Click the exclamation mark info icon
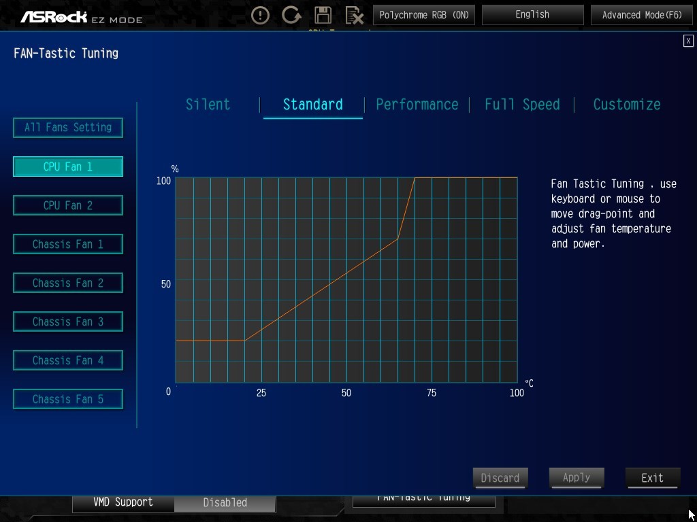This screenshot has width=697, height=522. pyautogui.click(x=260, y=16)
